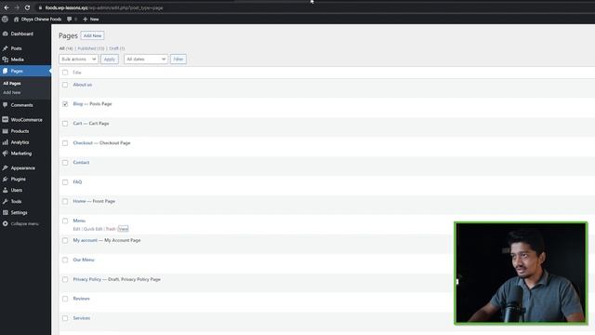Open Dashboard via its gauge icon
Viewport: 595px width, 335px height.
point(6,33)
